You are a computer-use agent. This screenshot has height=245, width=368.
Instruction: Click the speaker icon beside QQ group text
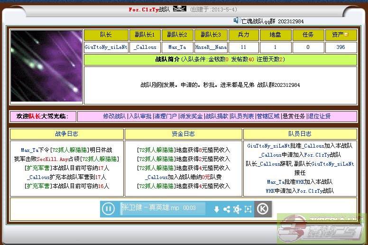pos(237,20)
